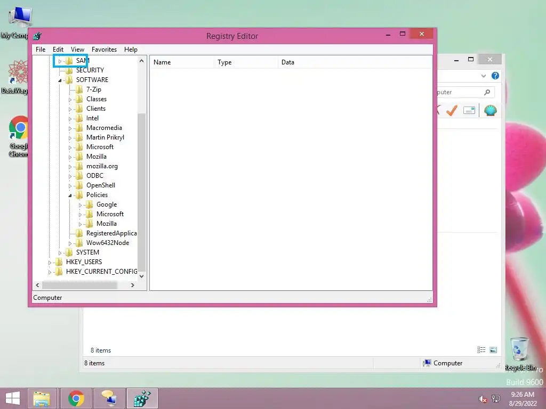Click the SOFTWARE key label
This screenshot has height=409, width=546.
click(92, 80)
